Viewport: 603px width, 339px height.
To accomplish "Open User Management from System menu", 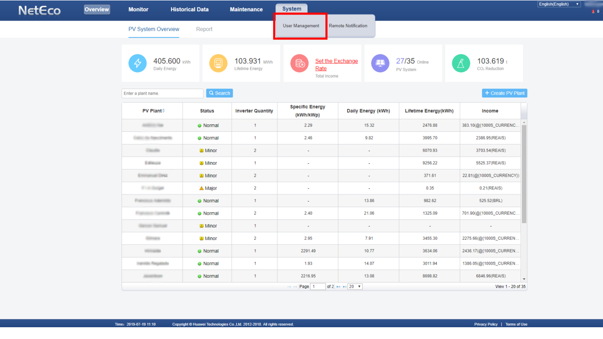I will (x=301, y=26).
